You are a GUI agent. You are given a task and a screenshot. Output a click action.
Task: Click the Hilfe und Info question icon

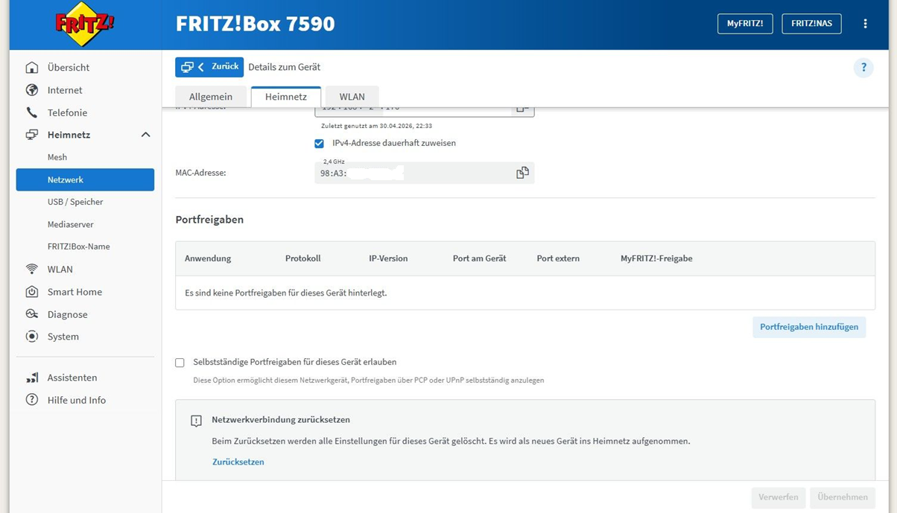tap(32, 400)
